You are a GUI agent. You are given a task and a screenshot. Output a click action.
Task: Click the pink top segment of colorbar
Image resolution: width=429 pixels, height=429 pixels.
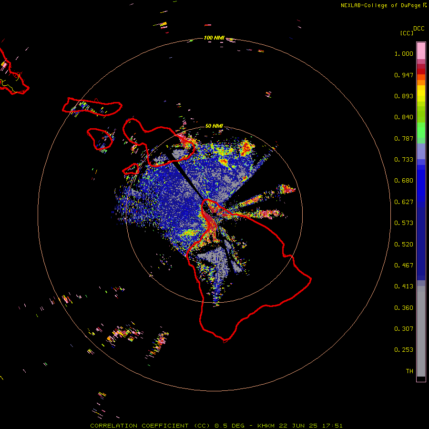421,51
